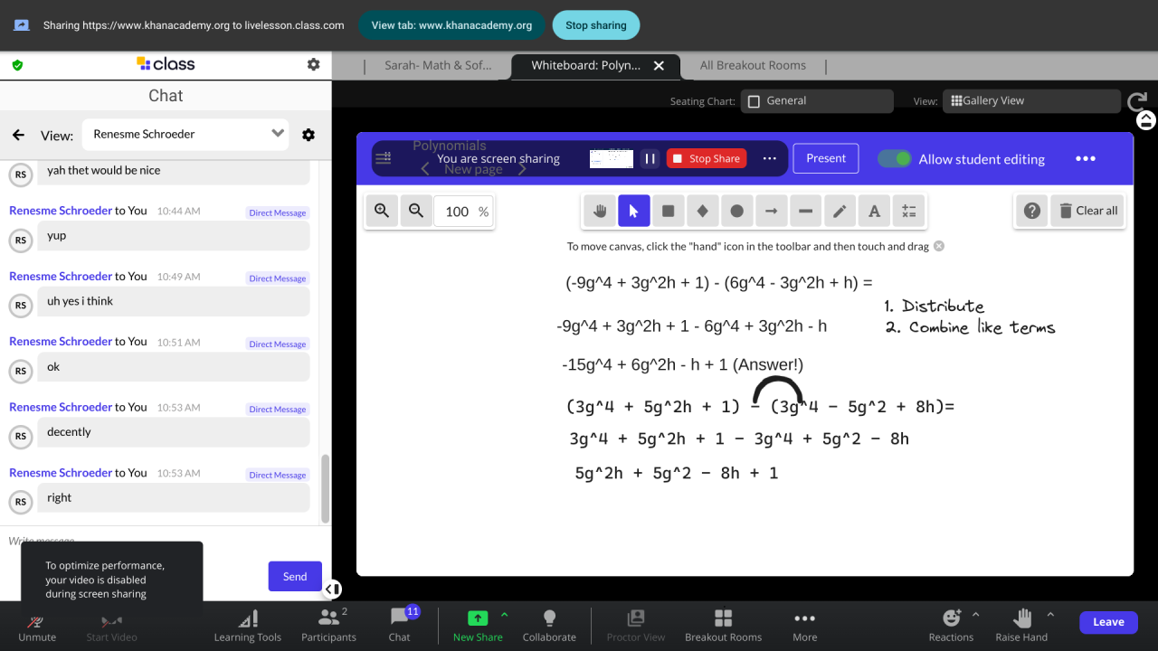Open Class settings gear at top
1158x651 pixels.
(313, 64)
